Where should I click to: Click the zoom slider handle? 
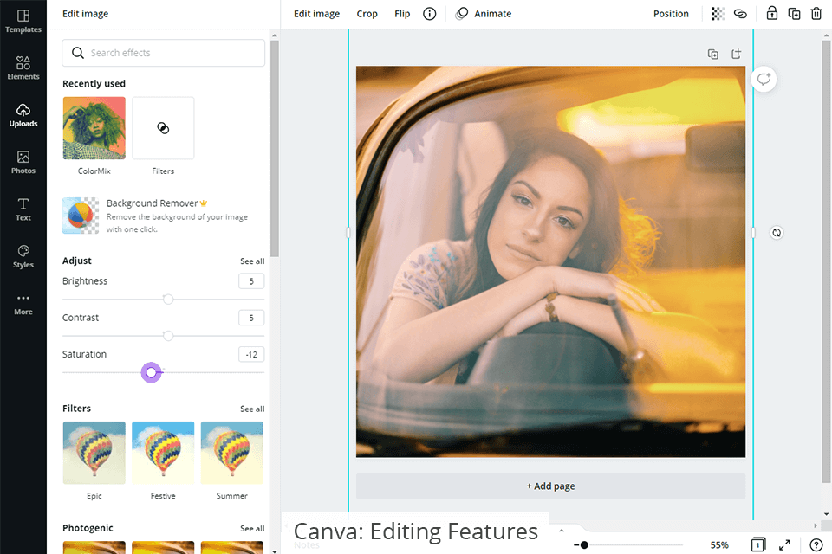coord(584,545)
